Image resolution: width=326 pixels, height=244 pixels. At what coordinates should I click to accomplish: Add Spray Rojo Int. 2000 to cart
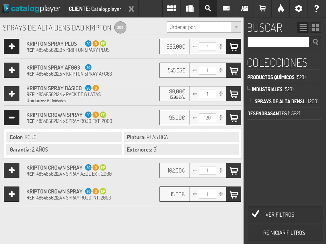point(234,194)
